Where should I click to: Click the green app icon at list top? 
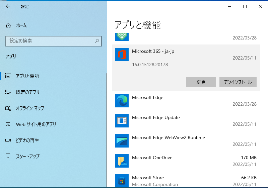[x=122, y=36]
